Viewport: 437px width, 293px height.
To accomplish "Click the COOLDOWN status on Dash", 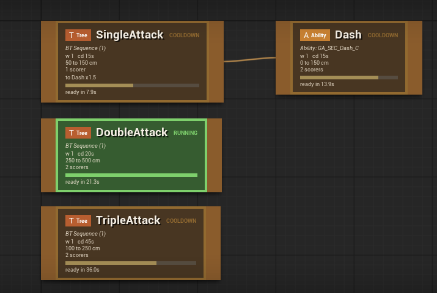I will pos(383,35).
